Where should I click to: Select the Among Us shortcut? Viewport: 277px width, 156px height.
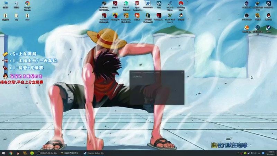point(115,17)
